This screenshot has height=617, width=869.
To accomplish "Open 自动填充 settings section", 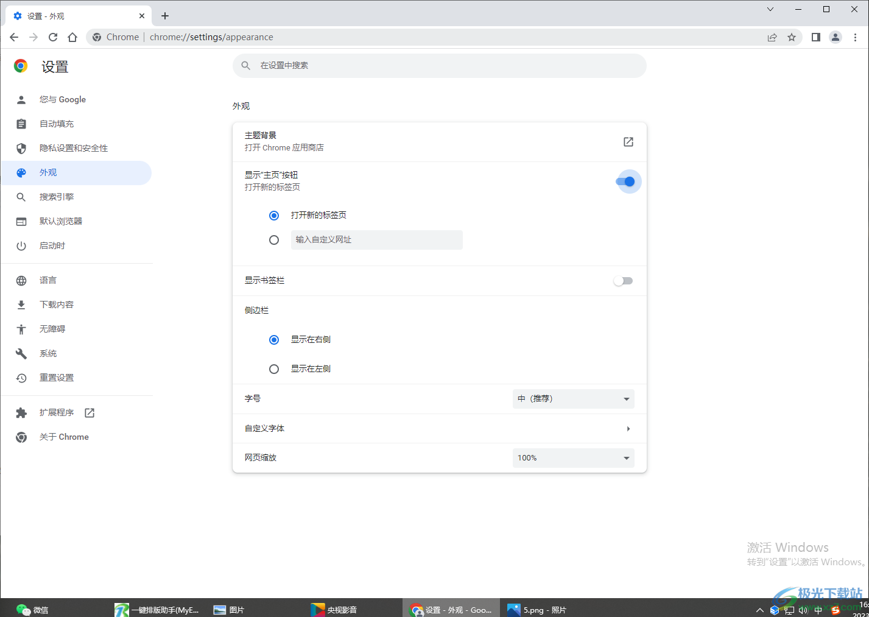I will [x=76, y=124].
